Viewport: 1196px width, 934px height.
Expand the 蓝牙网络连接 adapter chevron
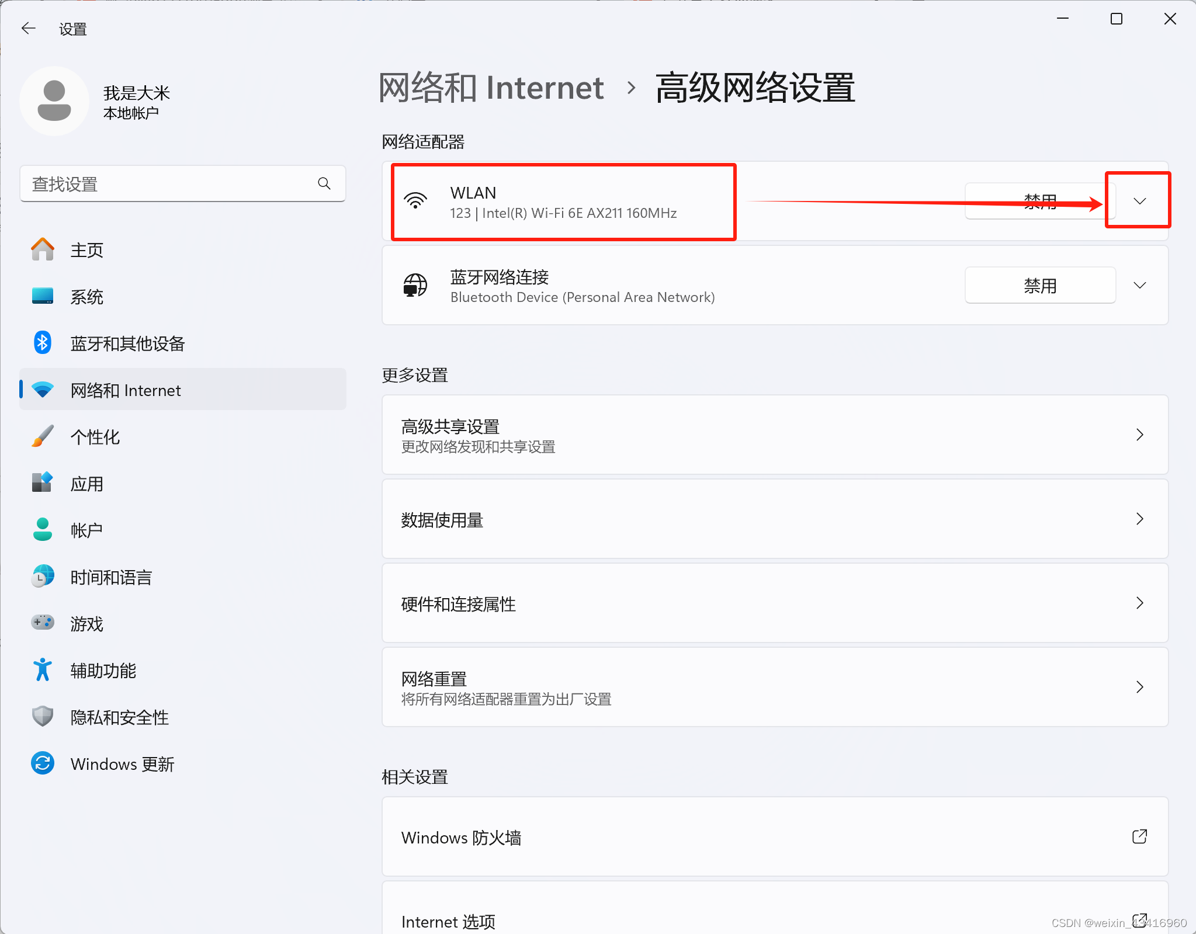(1139, 285)
